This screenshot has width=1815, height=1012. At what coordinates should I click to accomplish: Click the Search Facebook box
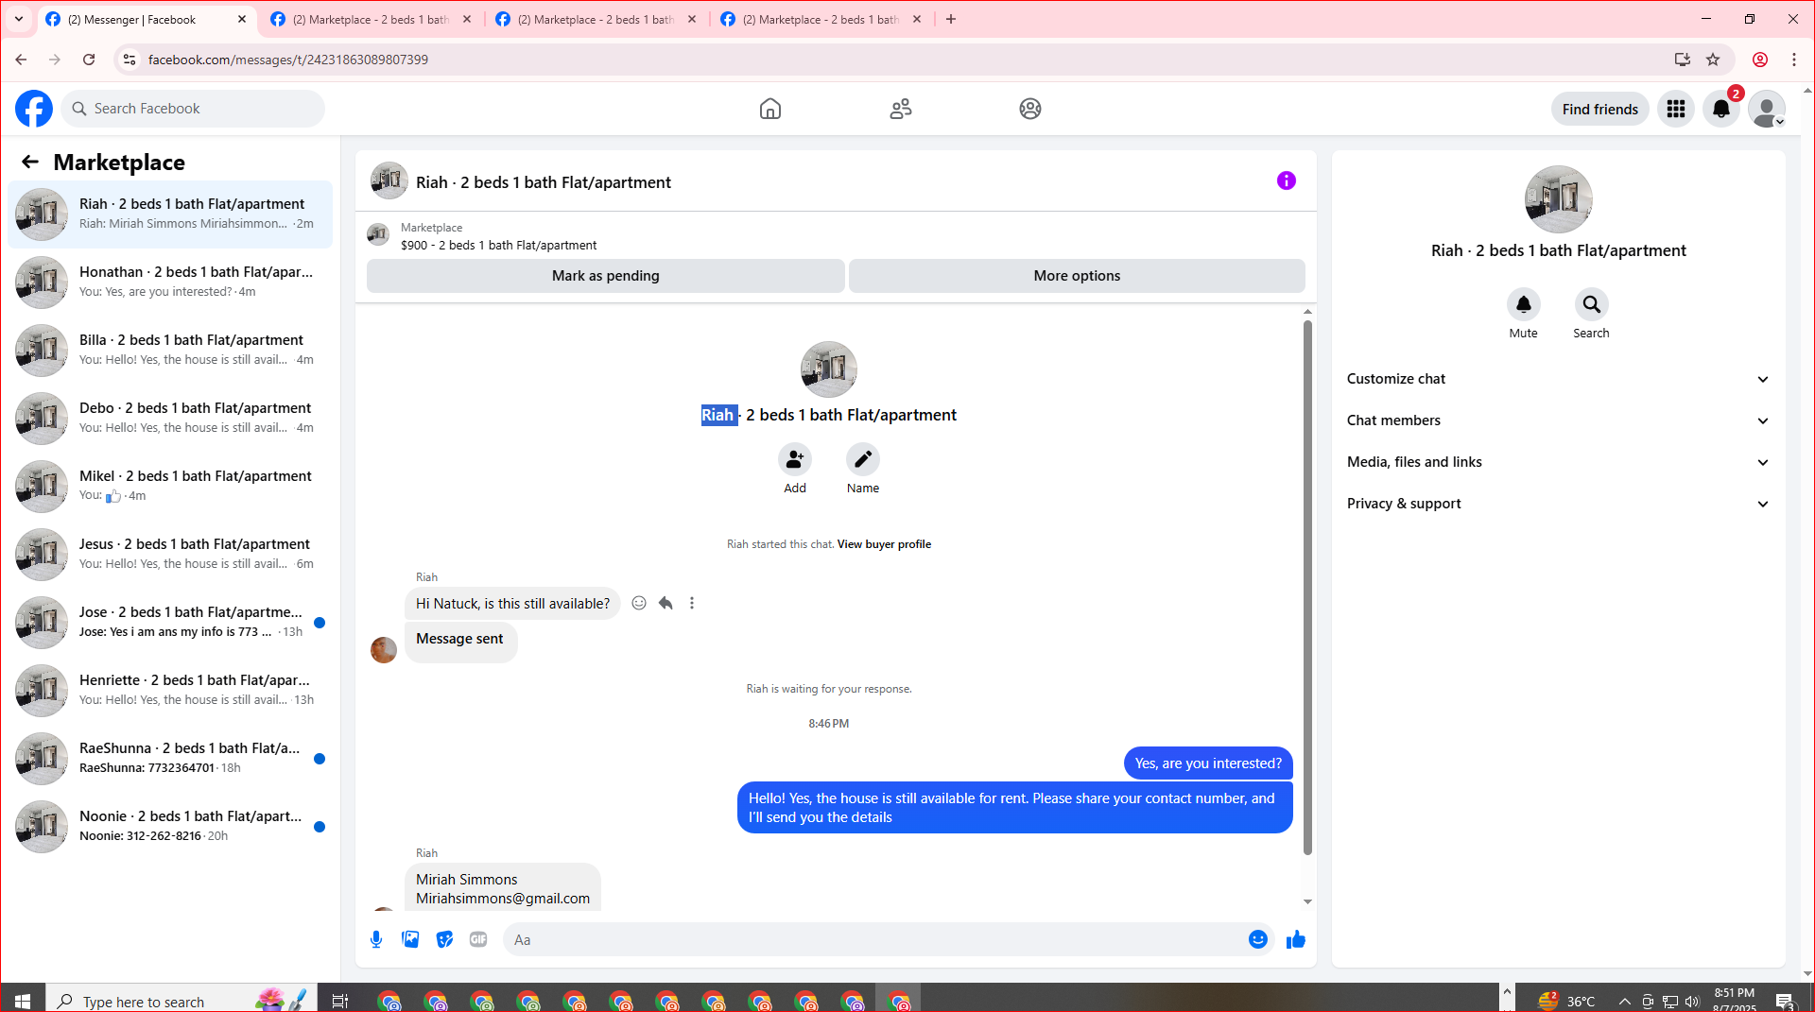[194, 109]
